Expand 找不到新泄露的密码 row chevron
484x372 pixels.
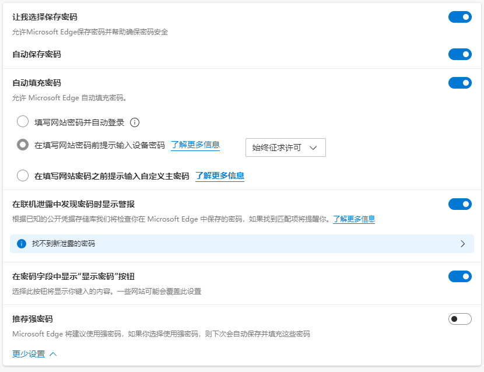462,244
